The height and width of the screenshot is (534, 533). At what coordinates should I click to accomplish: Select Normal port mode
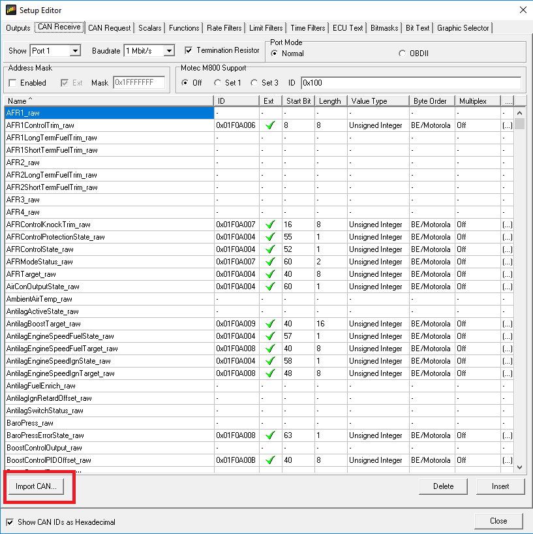274,54
